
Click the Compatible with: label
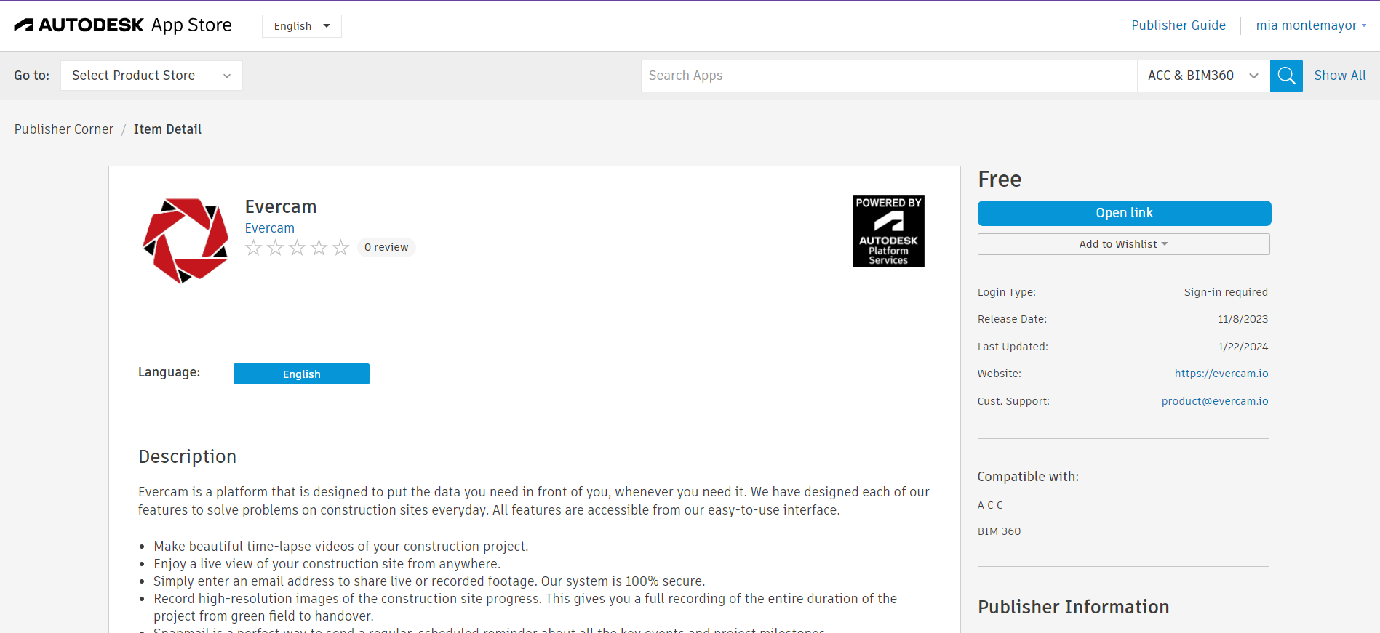coord(1029,477)
